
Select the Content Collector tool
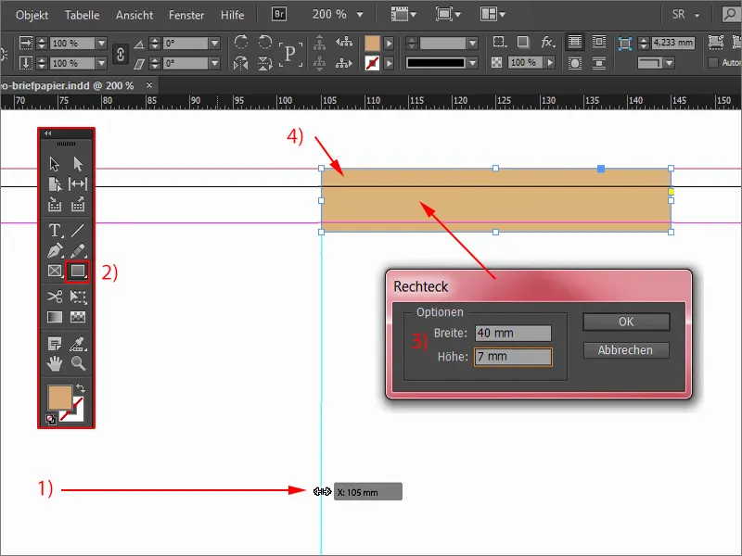pos(55,204)
